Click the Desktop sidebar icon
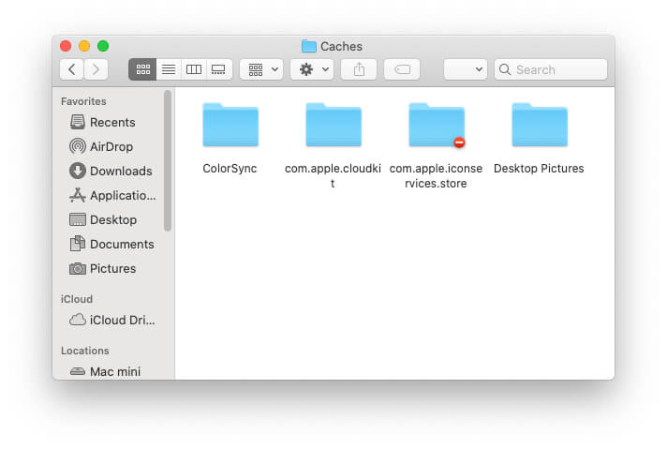This screenshot has width=667, height=449. tap(78, 219)
